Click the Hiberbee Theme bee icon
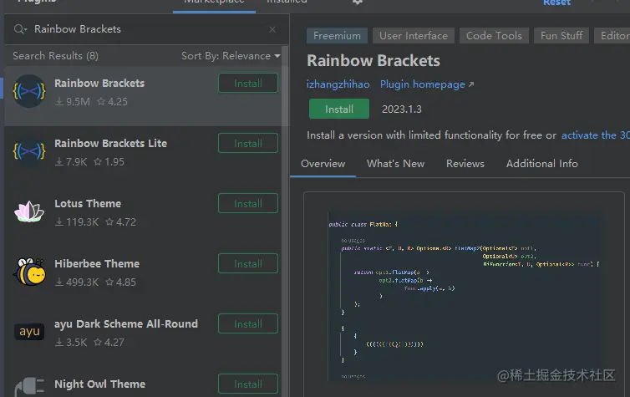 click(29, 272)
